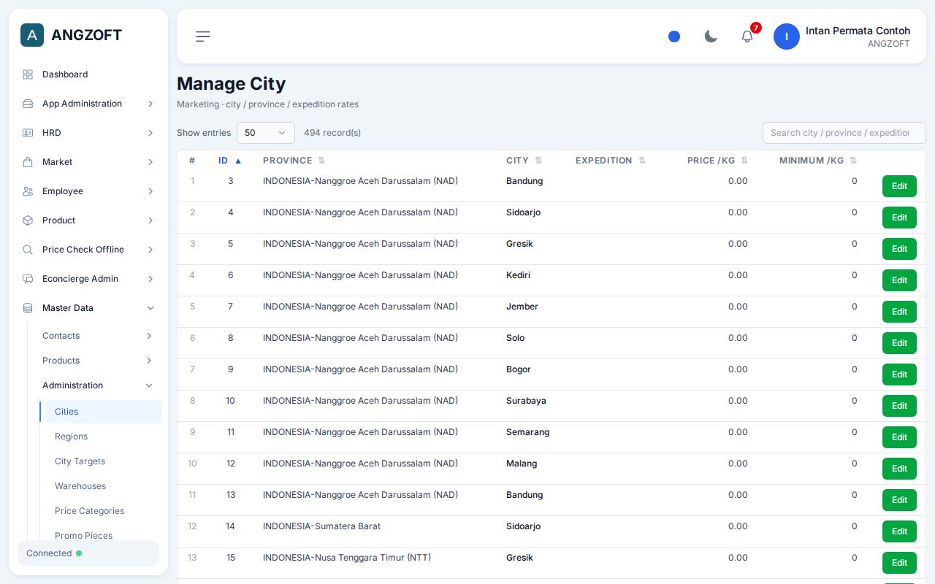
Task: Switch to dark mode moon icon
Action: 711,36
